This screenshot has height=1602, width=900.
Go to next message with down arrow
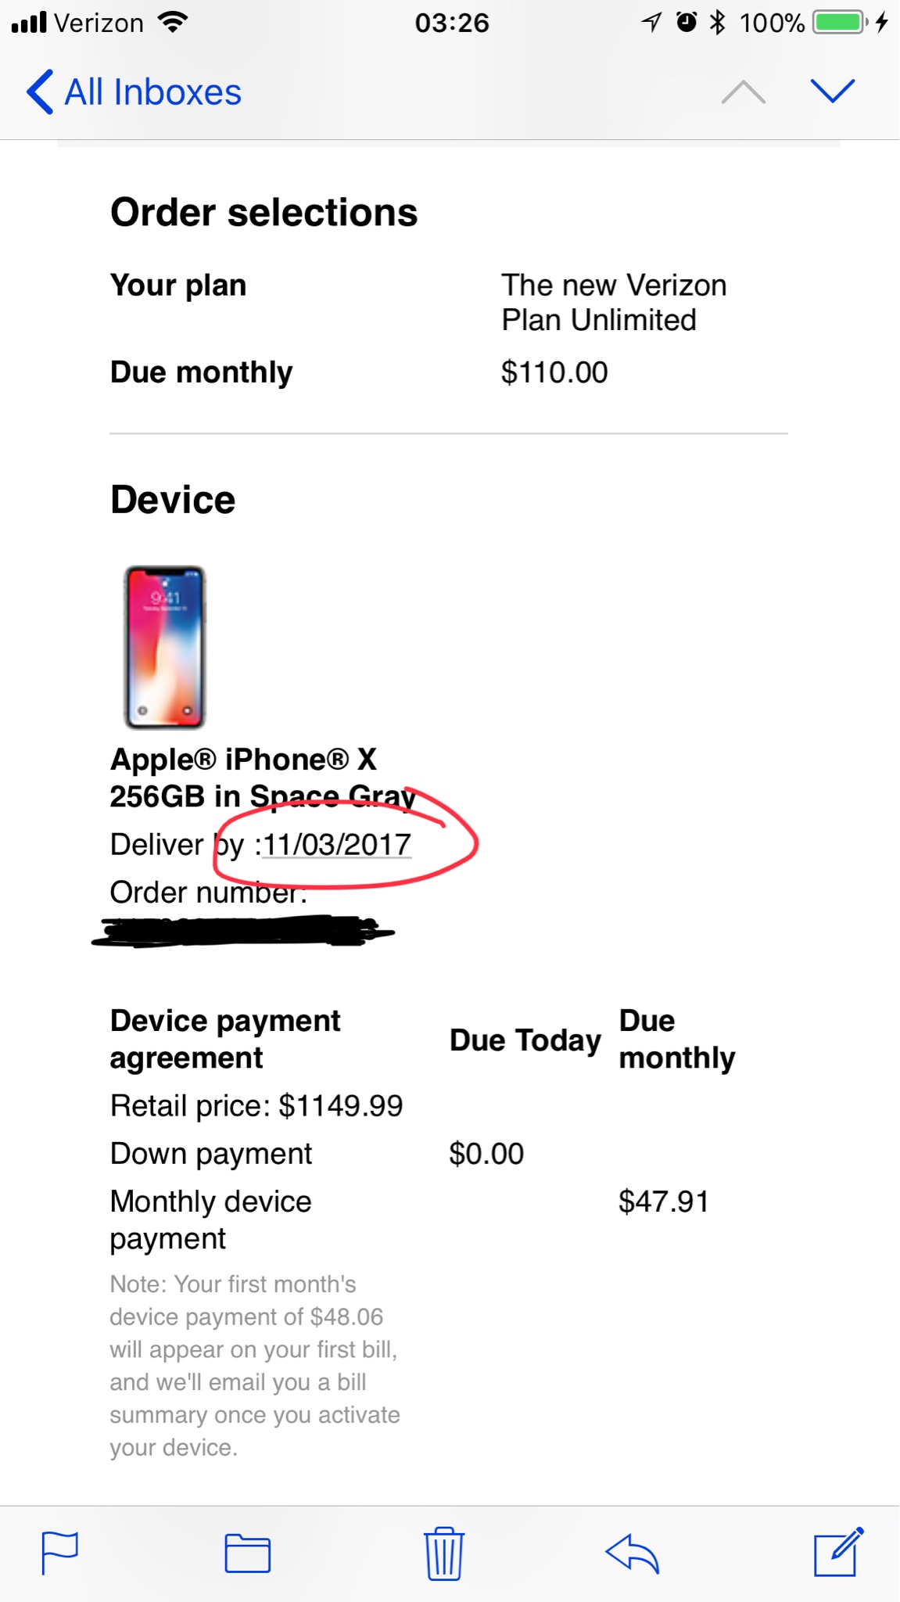(833, 92)
